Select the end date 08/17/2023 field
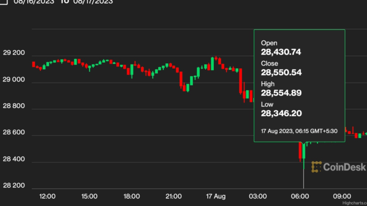Screen dimensions: 367x206 (x=93, y=2)
